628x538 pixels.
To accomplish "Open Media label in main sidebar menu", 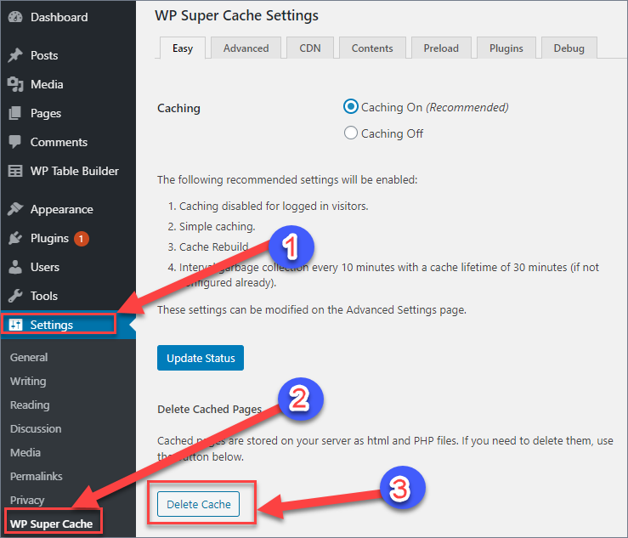I will [x=47, y=84].
